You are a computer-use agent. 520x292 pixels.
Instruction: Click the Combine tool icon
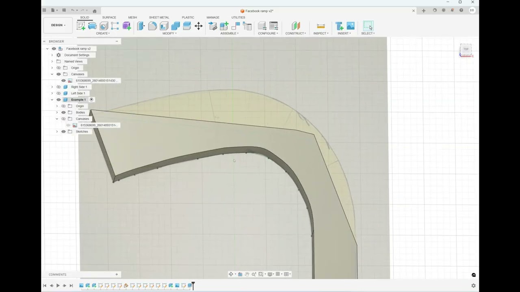coord(175,26)
